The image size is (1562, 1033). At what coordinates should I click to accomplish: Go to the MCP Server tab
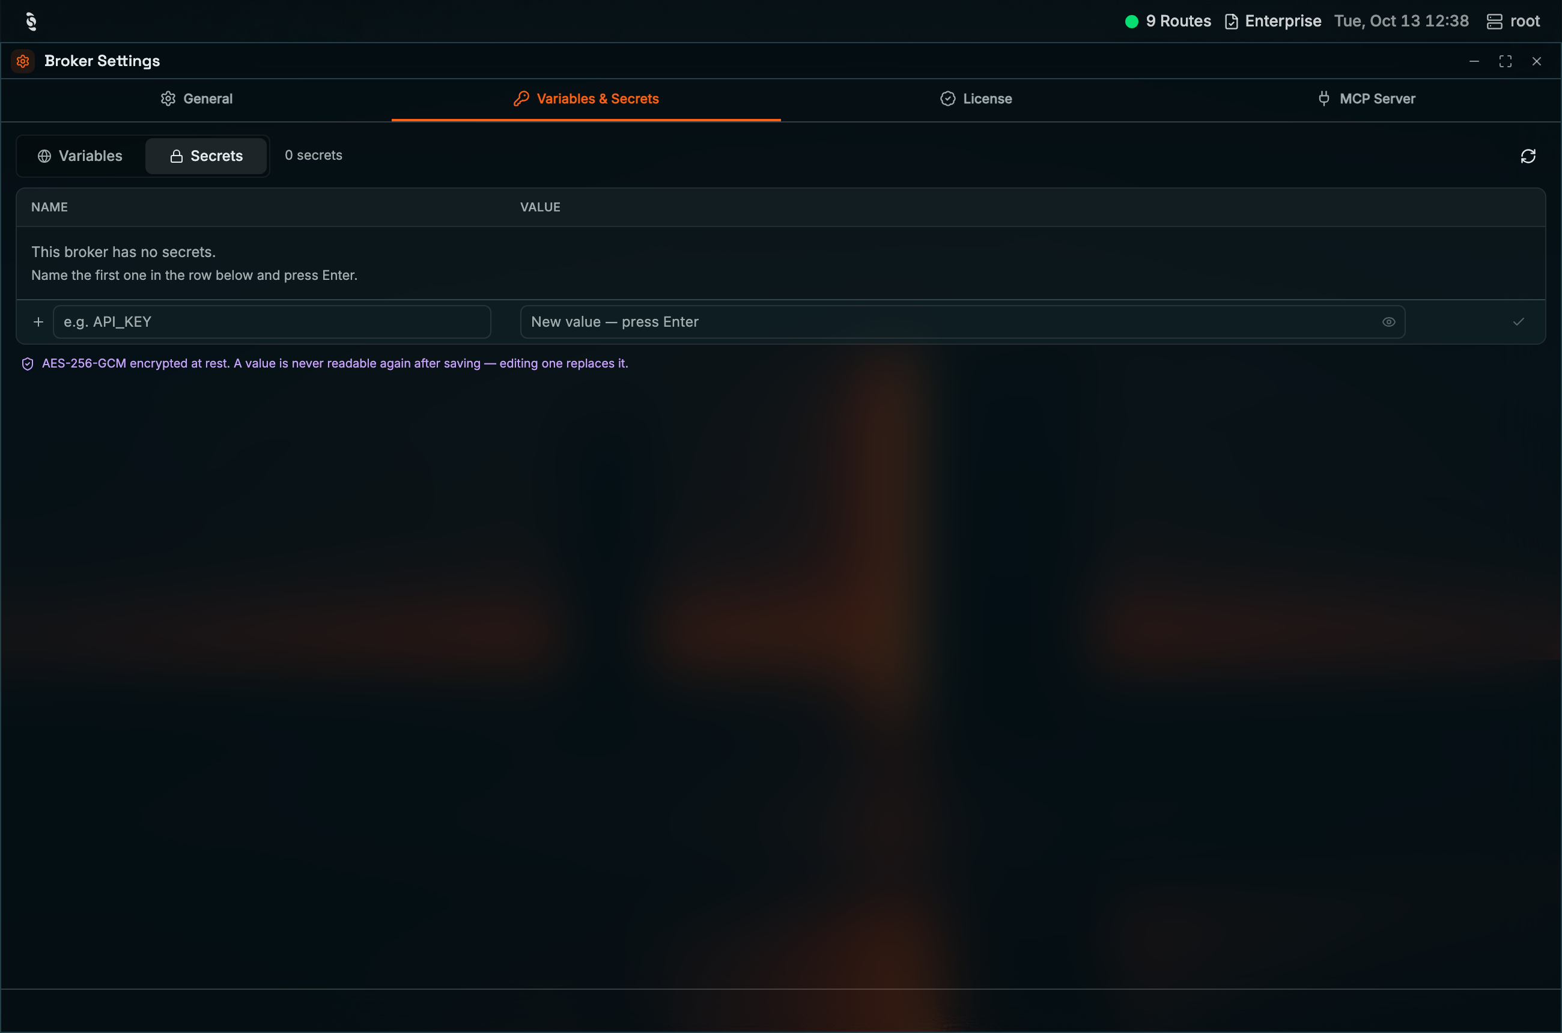pos(1366,99)
